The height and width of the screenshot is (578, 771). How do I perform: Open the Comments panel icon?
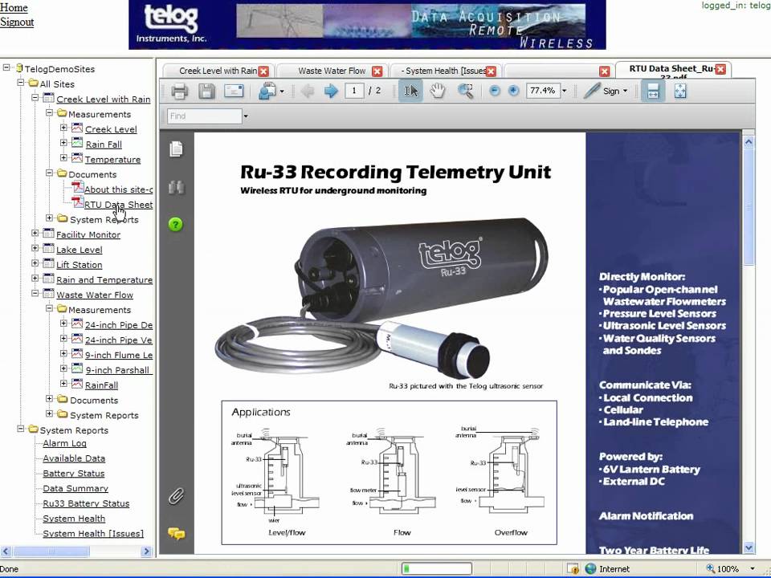176,533
